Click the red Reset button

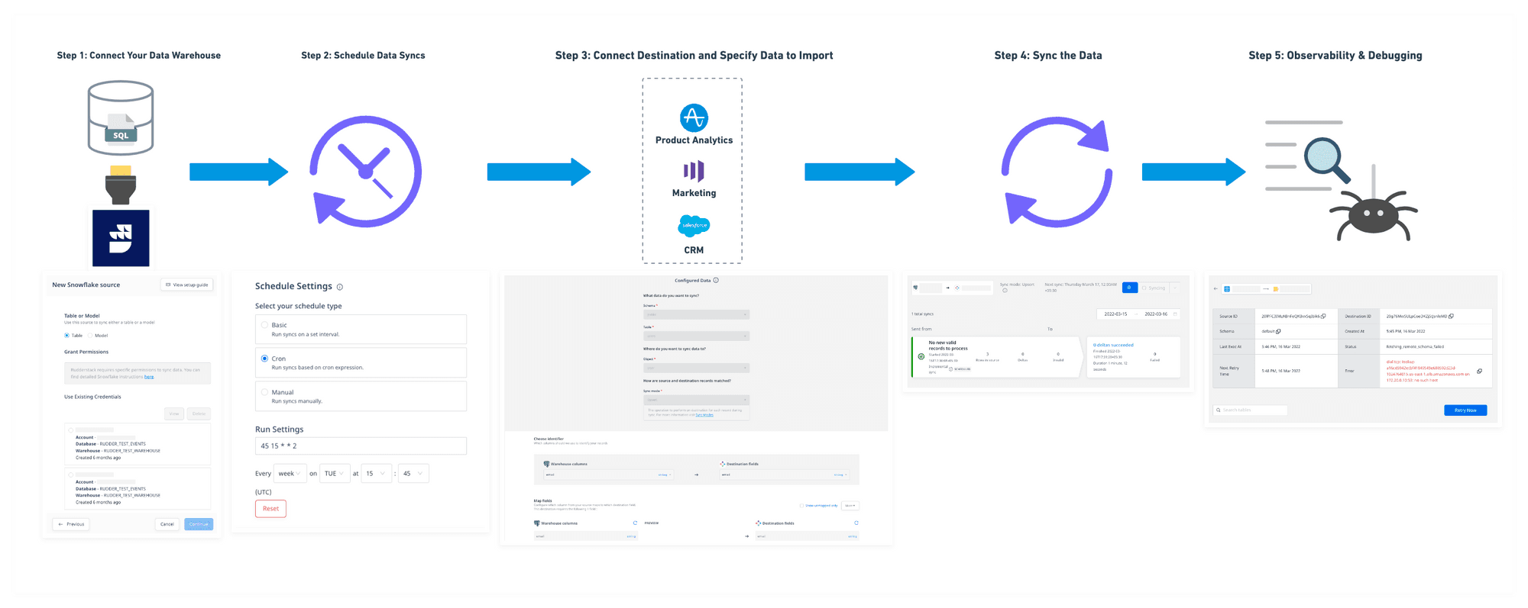tap(270, 509)
